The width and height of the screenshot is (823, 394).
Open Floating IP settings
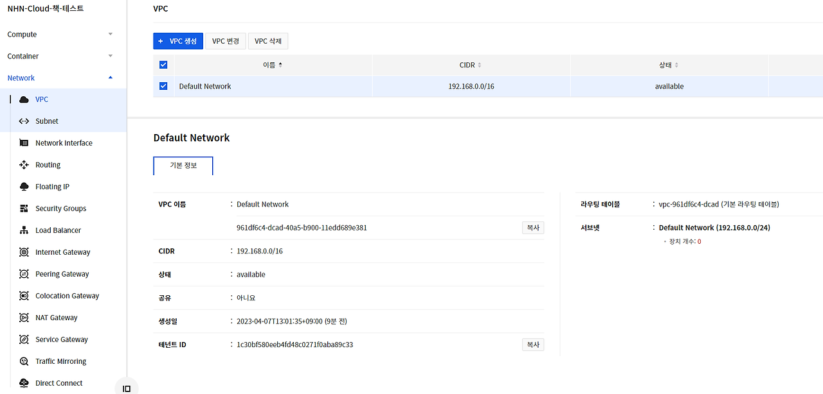(x=52, y=187)
